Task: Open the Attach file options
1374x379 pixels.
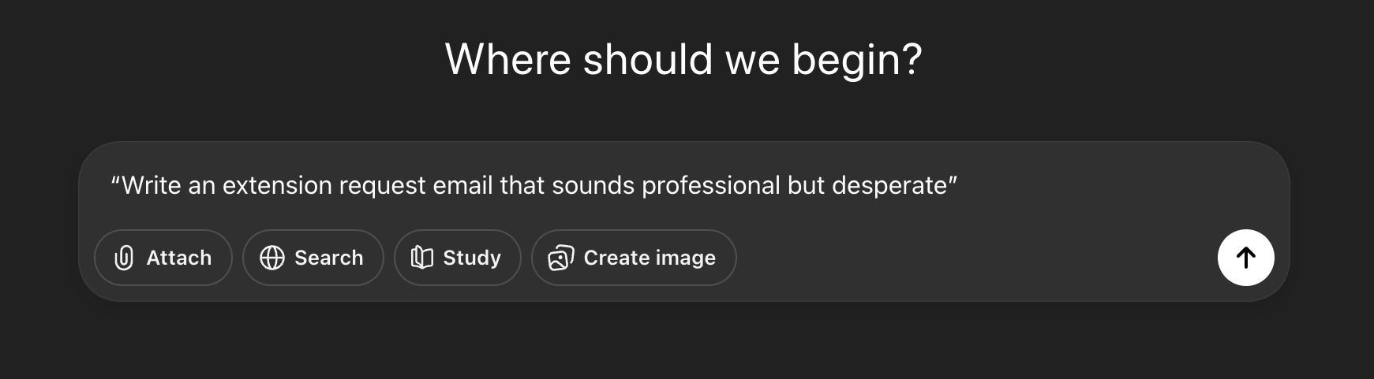Action: 163,258
